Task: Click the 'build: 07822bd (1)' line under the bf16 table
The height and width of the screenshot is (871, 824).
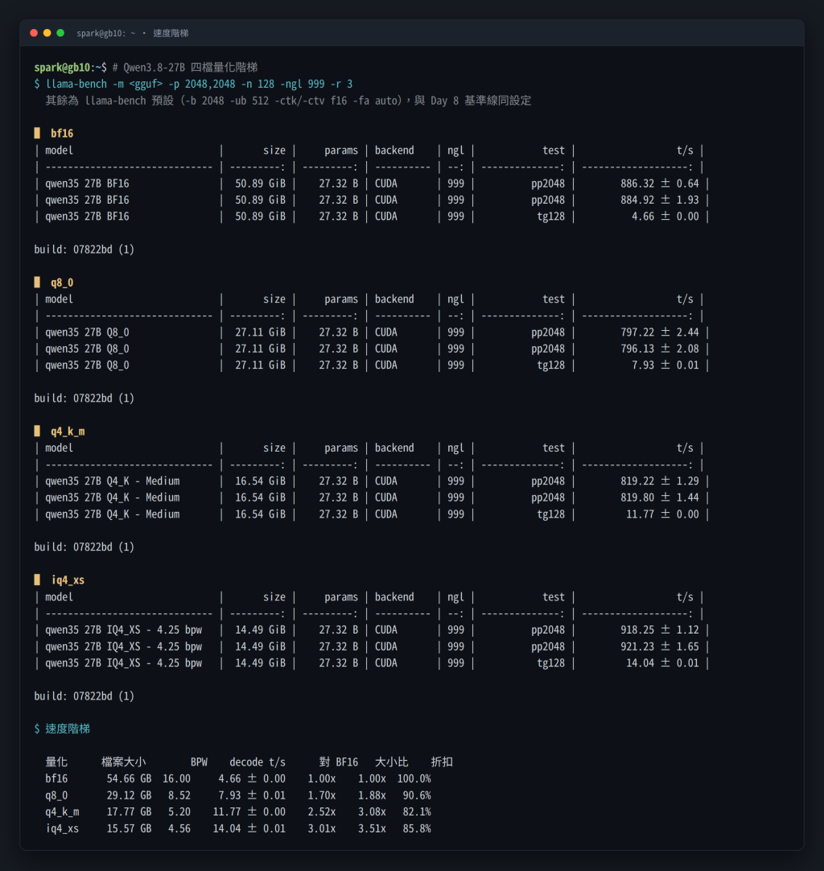Action: (84, 250)
